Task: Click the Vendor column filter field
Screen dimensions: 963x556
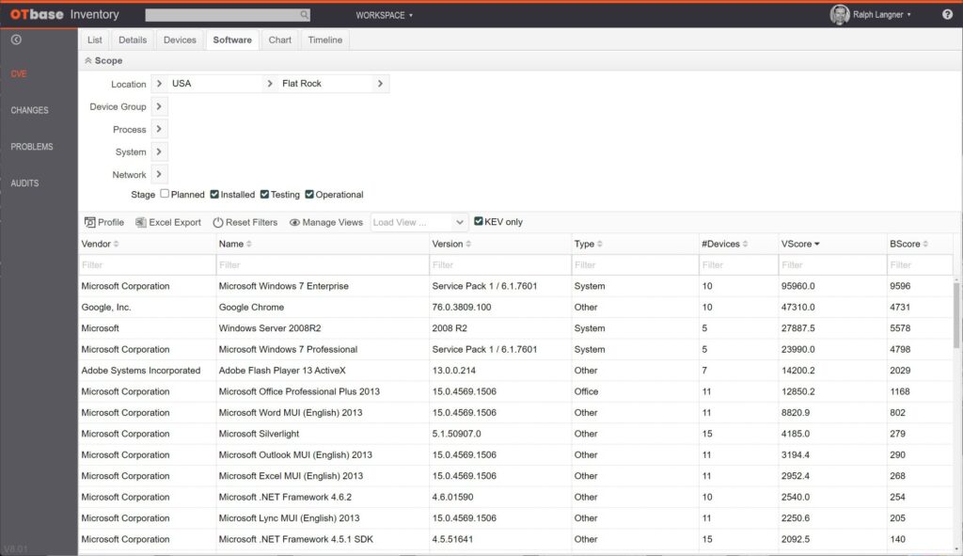Action: pos(147,265)
